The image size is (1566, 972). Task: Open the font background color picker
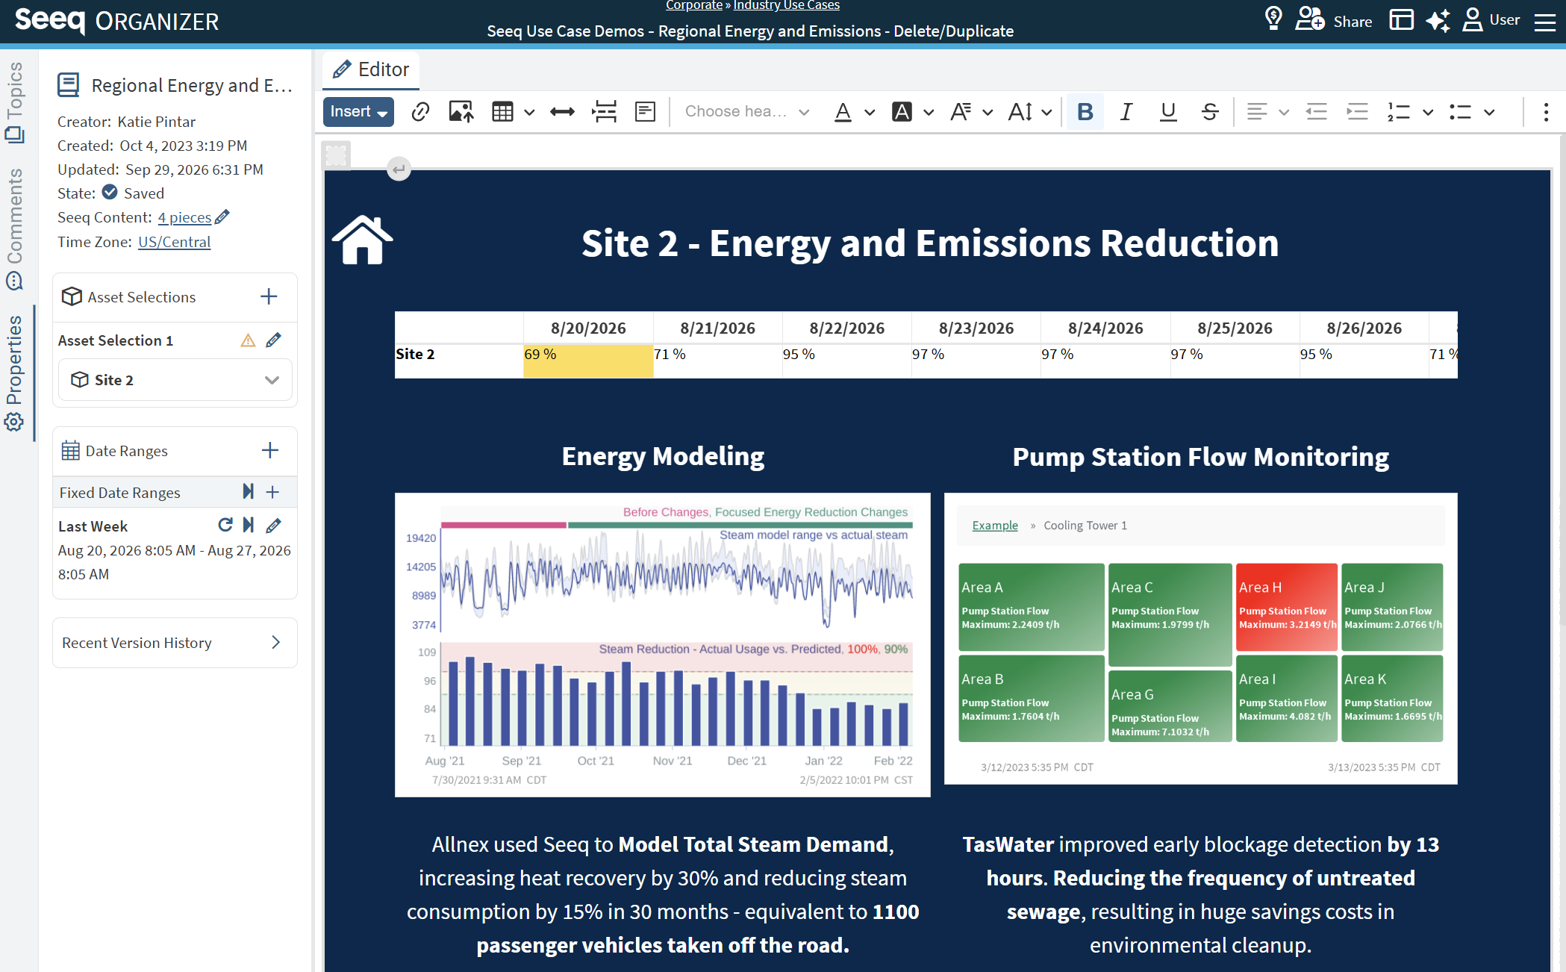[x=902, y=112]
